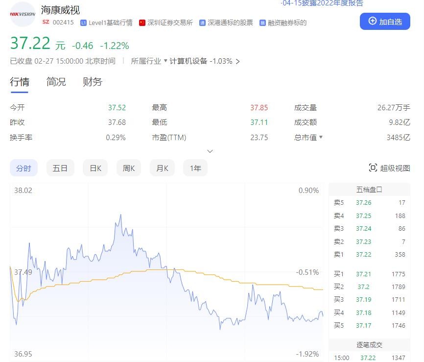Click the 昨收 value 37.68
Viewport: 424px width, 362px height.
(117, 122)
